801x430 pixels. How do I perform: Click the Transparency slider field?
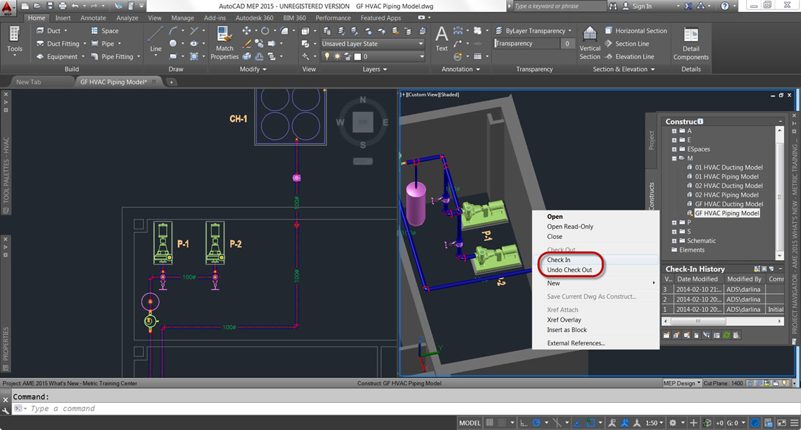pos(527,44)
